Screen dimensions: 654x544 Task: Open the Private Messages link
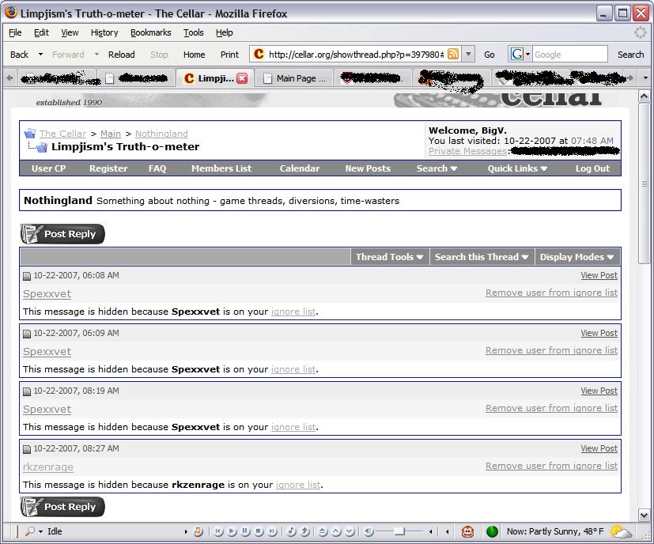click(x=467, y=151)
